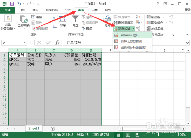Open the 取消组合 dropdown arrow
The height and width of the screenshot is (138, 191).
click(166, 23)
